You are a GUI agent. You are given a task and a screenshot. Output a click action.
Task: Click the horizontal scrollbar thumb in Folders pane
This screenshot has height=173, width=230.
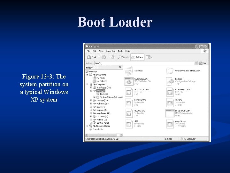(x=103, y=135)
